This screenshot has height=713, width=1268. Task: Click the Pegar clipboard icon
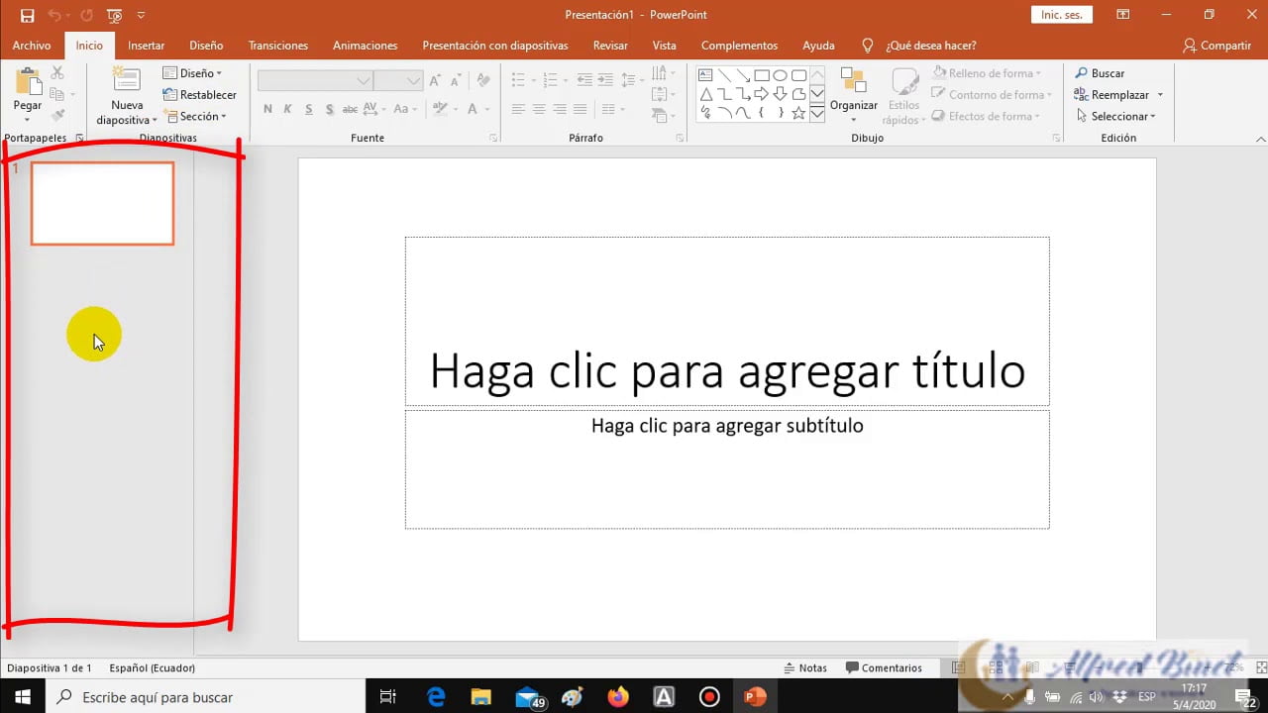(28, 81)
